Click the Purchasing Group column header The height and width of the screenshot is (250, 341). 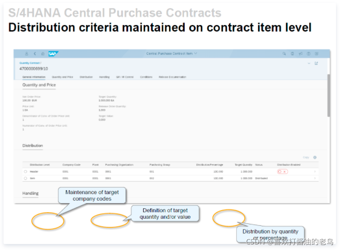pyautogui.click(x=160, y=164)
